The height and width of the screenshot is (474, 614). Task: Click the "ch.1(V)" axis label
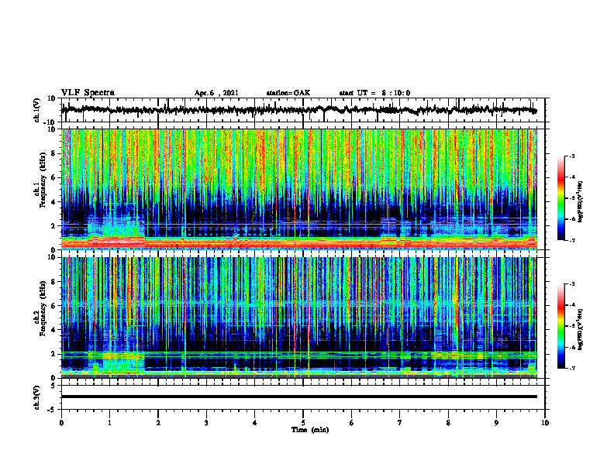37,110
